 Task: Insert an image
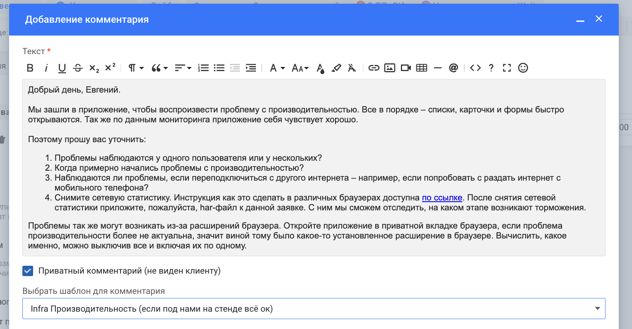pyautogui.click(x=390, y=68)
